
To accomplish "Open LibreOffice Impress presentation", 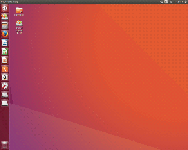I will (x=5, y=60).
